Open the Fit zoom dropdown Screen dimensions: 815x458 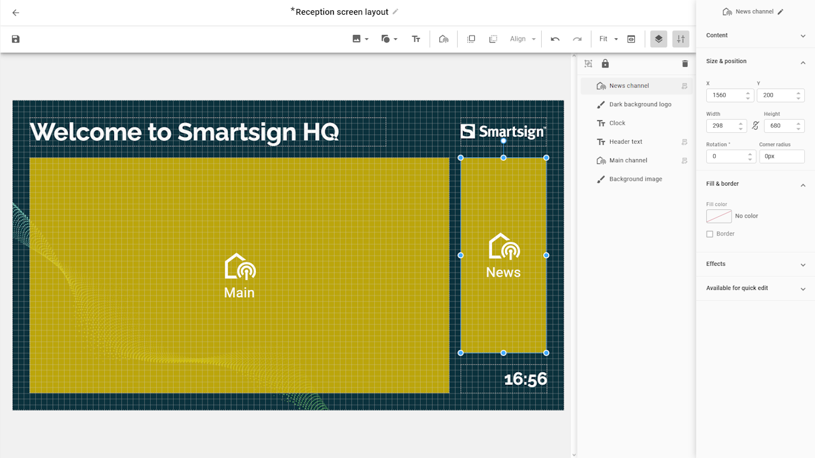tap(608, 39)
